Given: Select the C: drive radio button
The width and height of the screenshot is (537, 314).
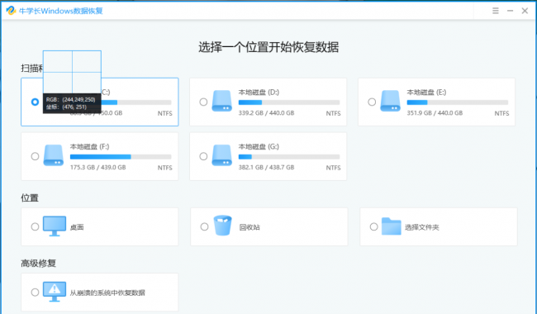Looking at the screenshot, I should coord(35,102).
